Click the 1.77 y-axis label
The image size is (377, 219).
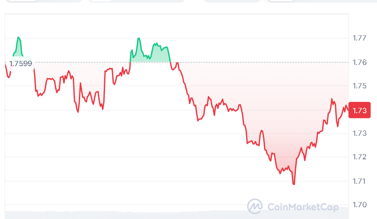(359, 38)
